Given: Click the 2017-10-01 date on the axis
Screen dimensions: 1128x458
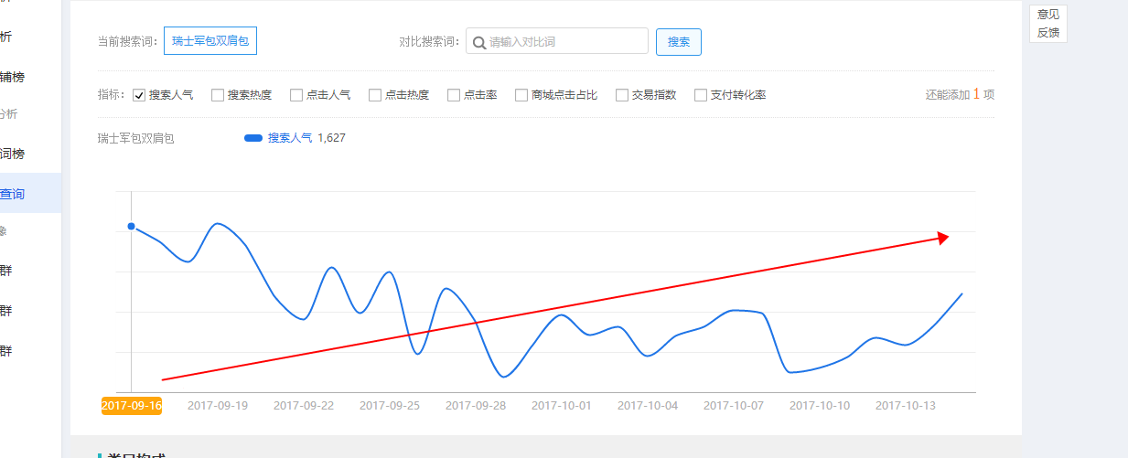Looking at the screenshot, I should [x=561, y=406].
